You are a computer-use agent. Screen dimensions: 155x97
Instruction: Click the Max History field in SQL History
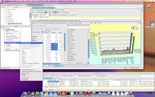coord(76,76)
